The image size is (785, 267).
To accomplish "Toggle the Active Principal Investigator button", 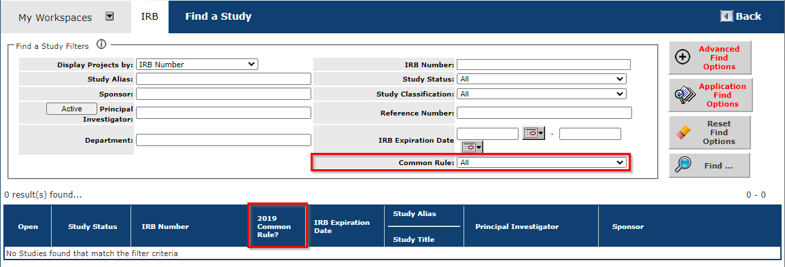I will click(x=71, y=109).
